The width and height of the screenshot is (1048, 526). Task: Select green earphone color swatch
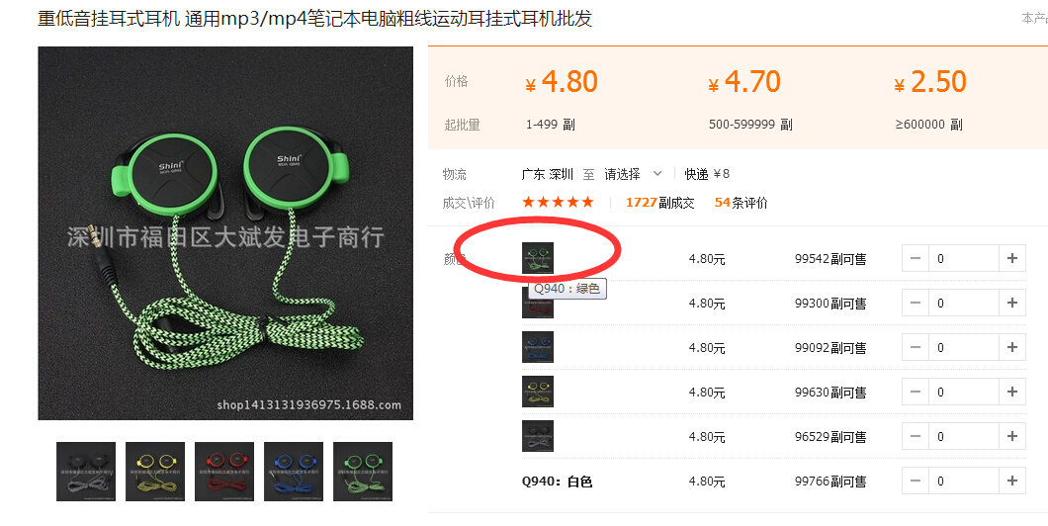tap(538, 258)
